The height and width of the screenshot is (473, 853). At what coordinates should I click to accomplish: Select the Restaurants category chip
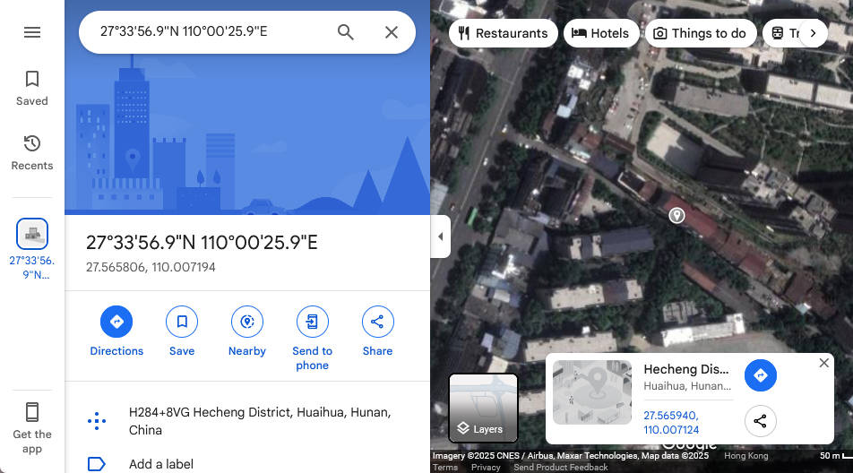tap(503, 33)
